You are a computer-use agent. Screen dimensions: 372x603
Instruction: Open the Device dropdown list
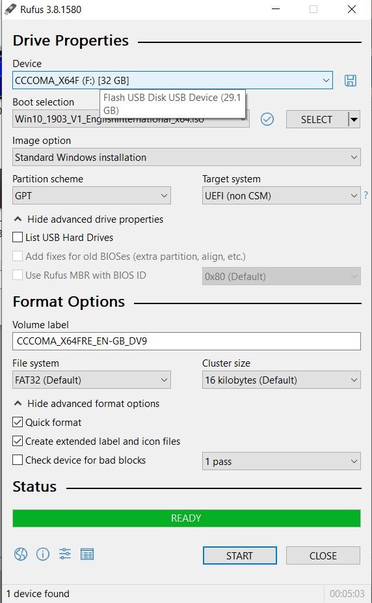tap(172, 80)
